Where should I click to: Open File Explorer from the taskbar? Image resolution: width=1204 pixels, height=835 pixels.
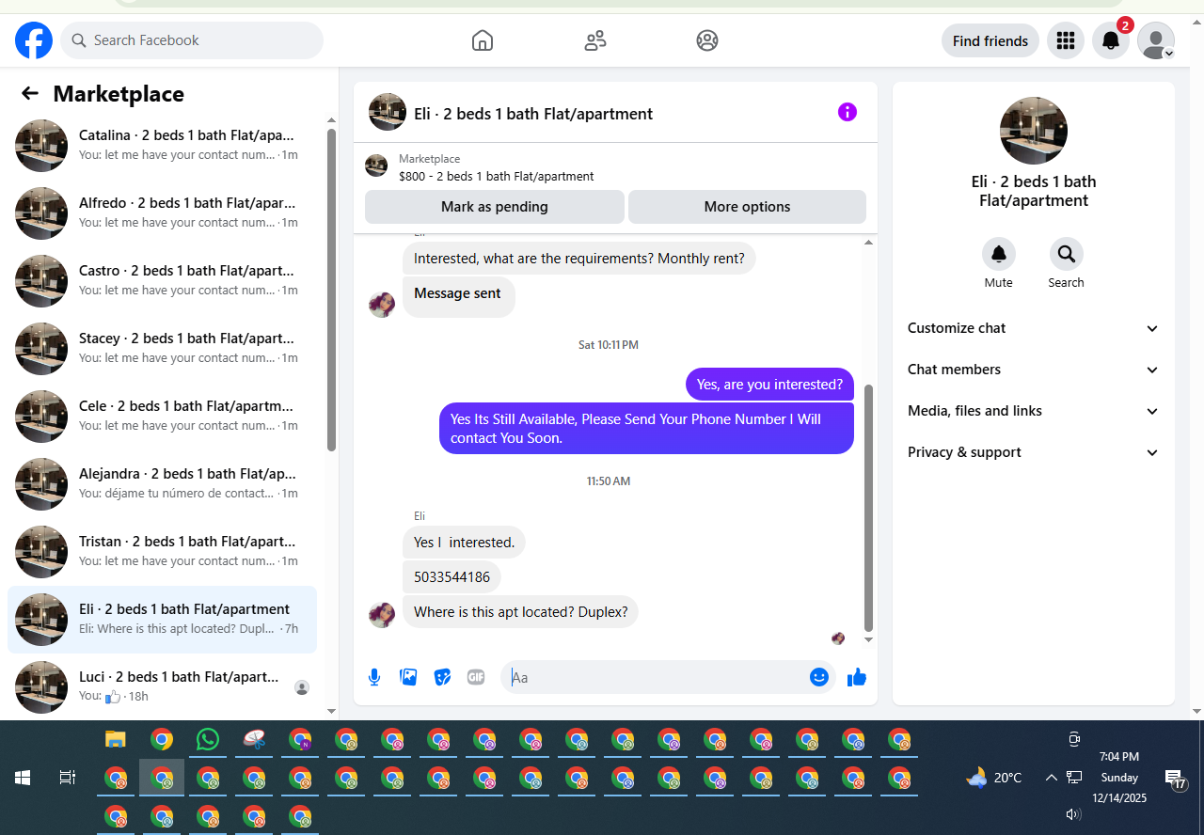116,740
